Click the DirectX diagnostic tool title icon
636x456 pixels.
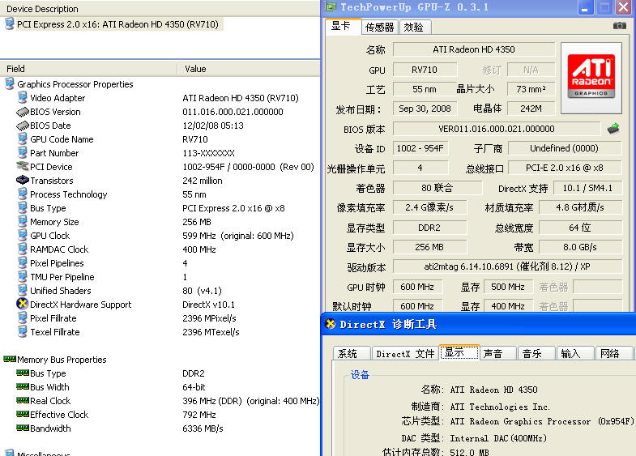331,324
